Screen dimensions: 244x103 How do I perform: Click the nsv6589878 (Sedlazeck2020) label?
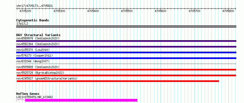(x=38, y=38)
